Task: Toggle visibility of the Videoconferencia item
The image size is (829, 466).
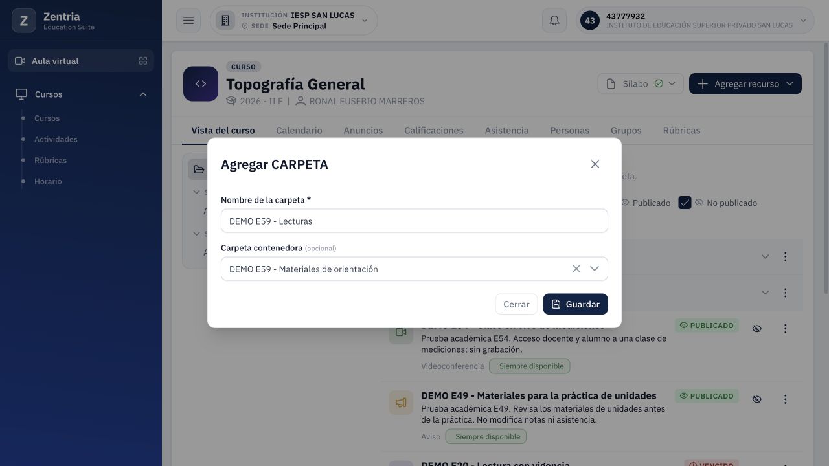Action: tap(756, 329)
